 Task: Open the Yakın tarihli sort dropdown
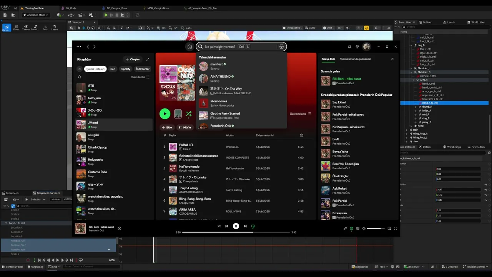coord(140,77)
